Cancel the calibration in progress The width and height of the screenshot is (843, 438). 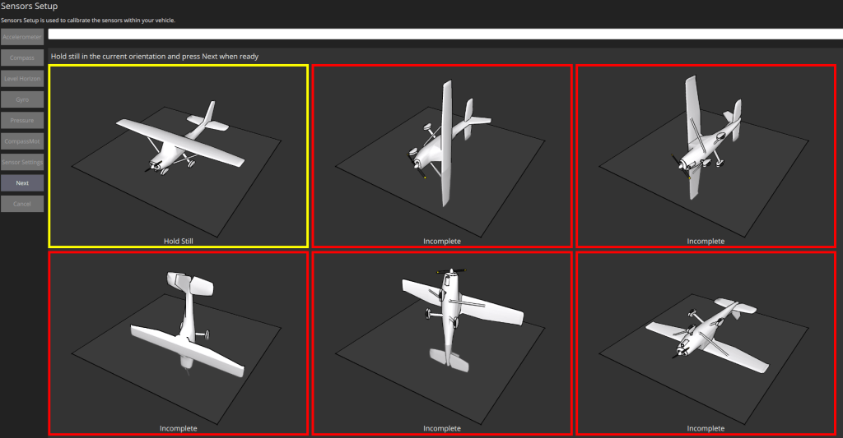(x=22, y=204)
